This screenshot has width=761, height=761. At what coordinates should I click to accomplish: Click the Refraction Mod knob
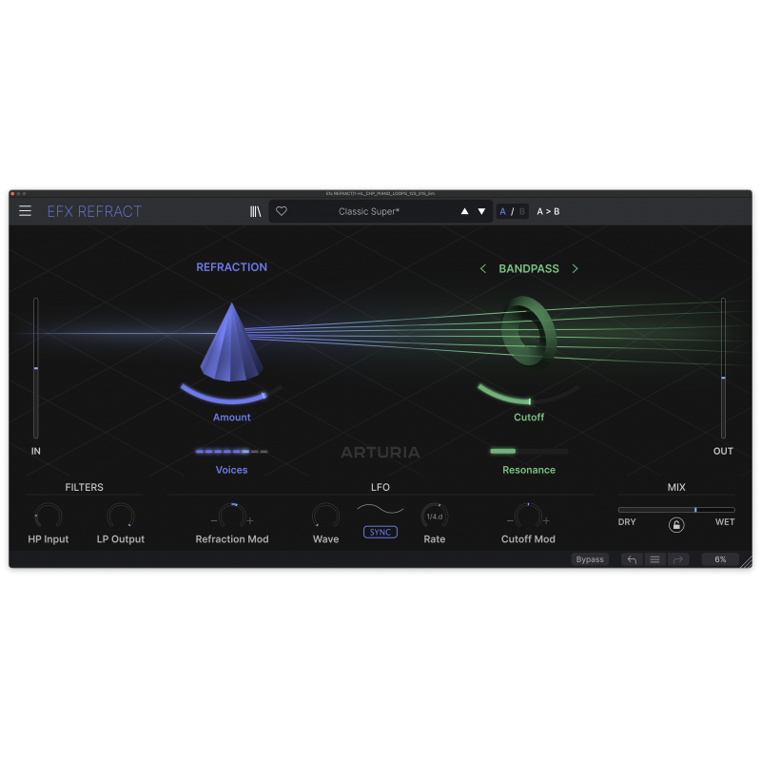coord(232,516)
